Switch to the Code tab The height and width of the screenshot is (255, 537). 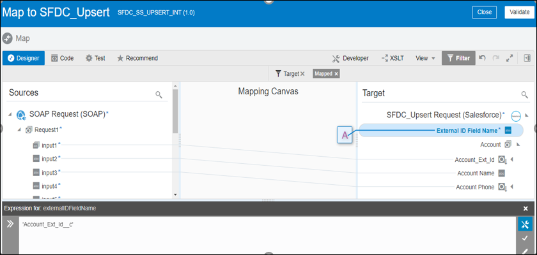(x=63, y=58)
